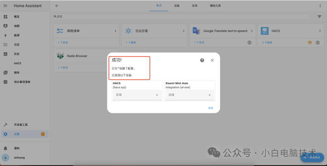The width and height of the screenshot is (327, 166).
Task: Expand the Google Translate card chevron
Action: point(252,31)
